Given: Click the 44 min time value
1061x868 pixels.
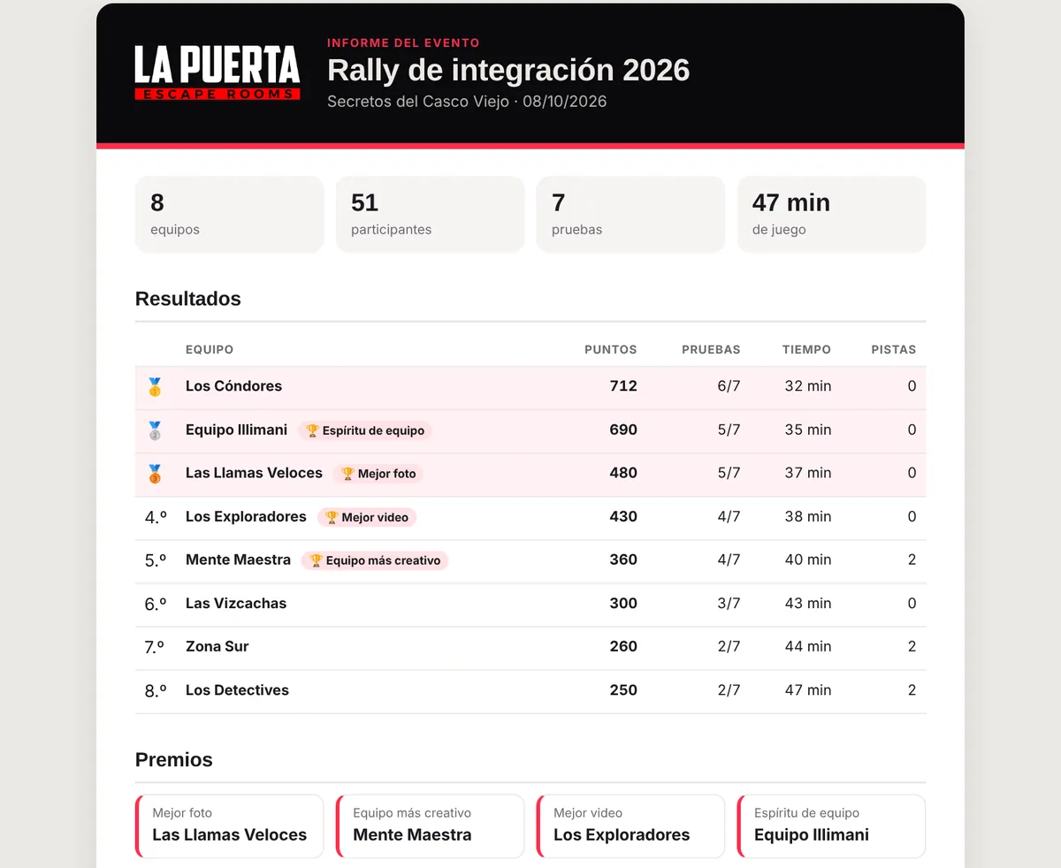Looking at the screenshot, I should [808, 647].
